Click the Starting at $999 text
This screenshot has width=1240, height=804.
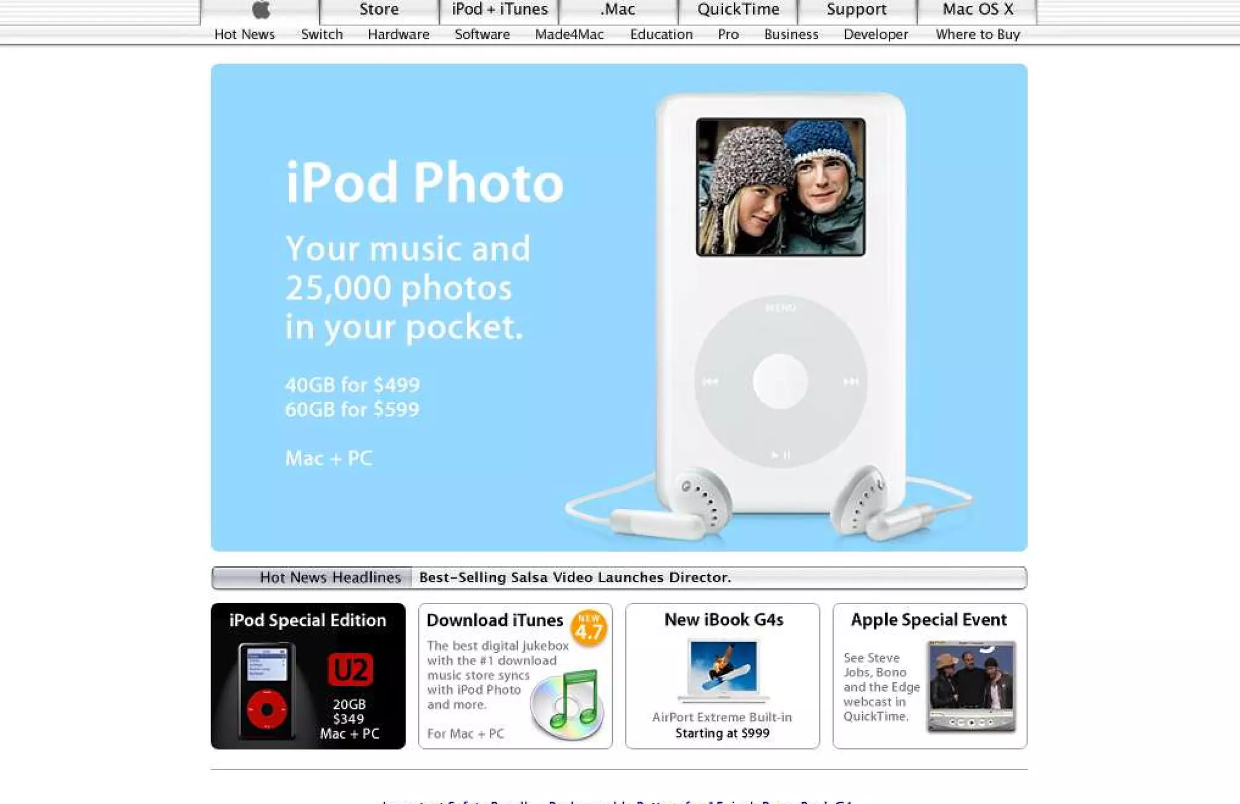click(x=722, y=733)
